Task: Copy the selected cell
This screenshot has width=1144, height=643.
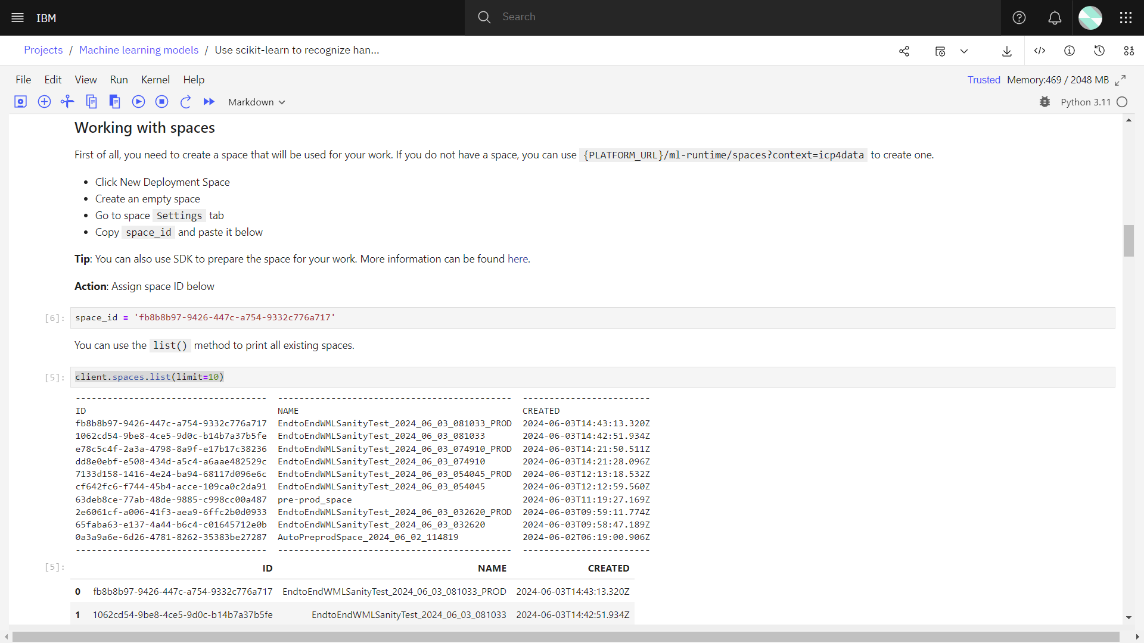Action: (x=92, y=102)
